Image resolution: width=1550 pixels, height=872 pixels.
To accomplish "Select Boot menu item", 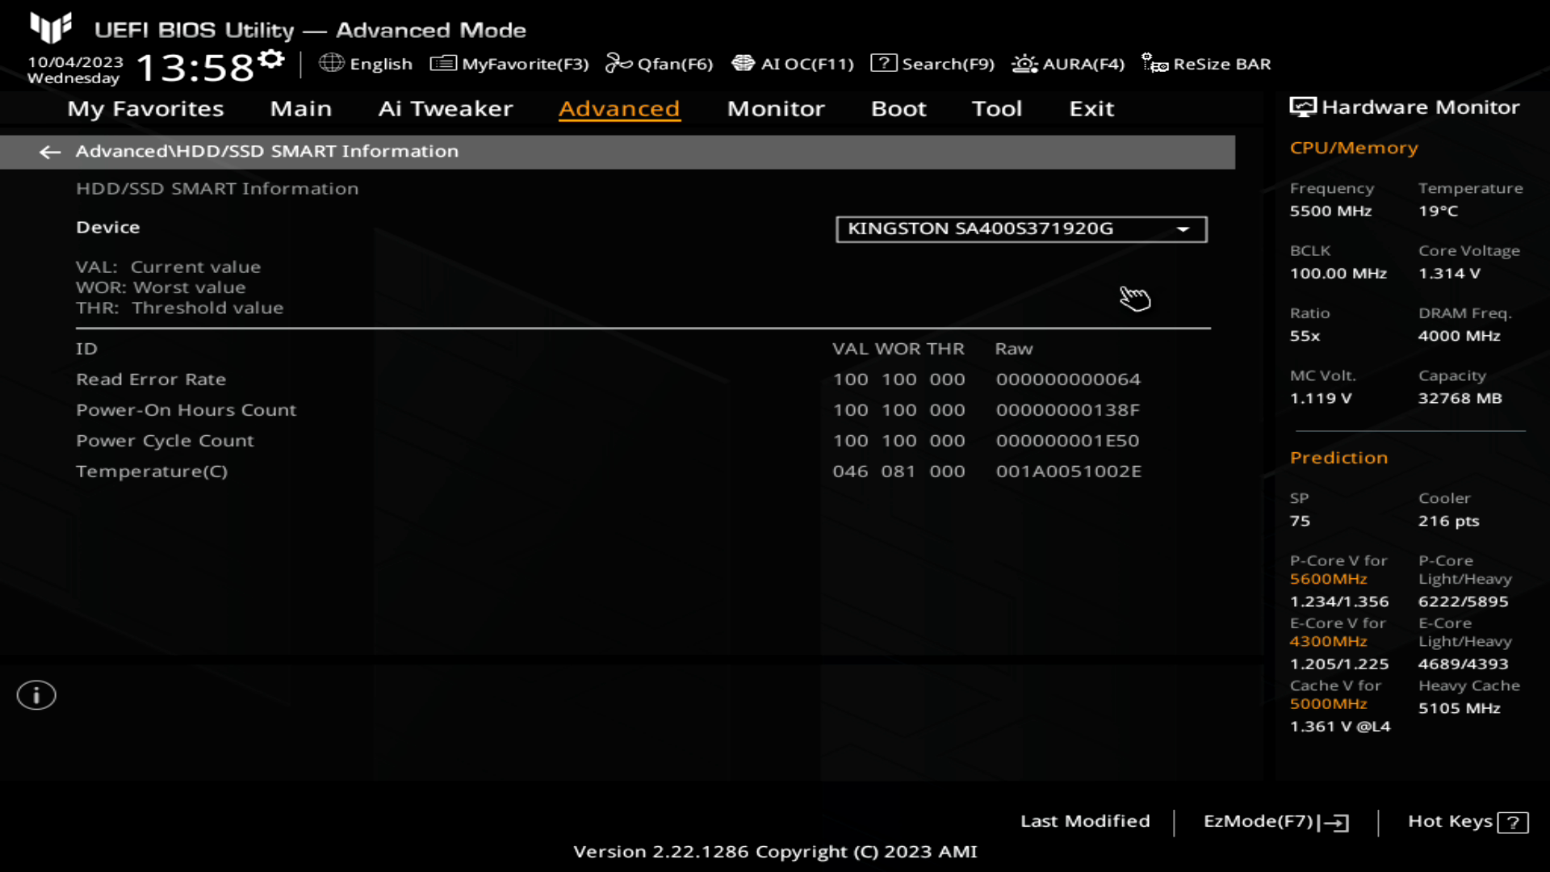I will coord(899,107).
